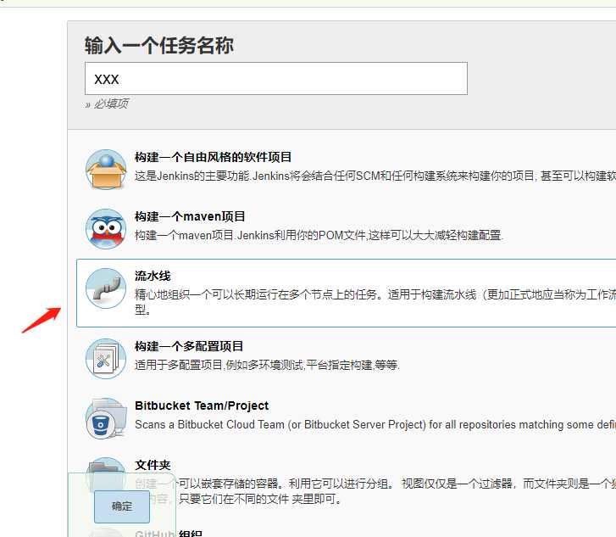Viewport: 616px width, 537px height.
Task: Click the maven POM description text
Action: (319, 235)
